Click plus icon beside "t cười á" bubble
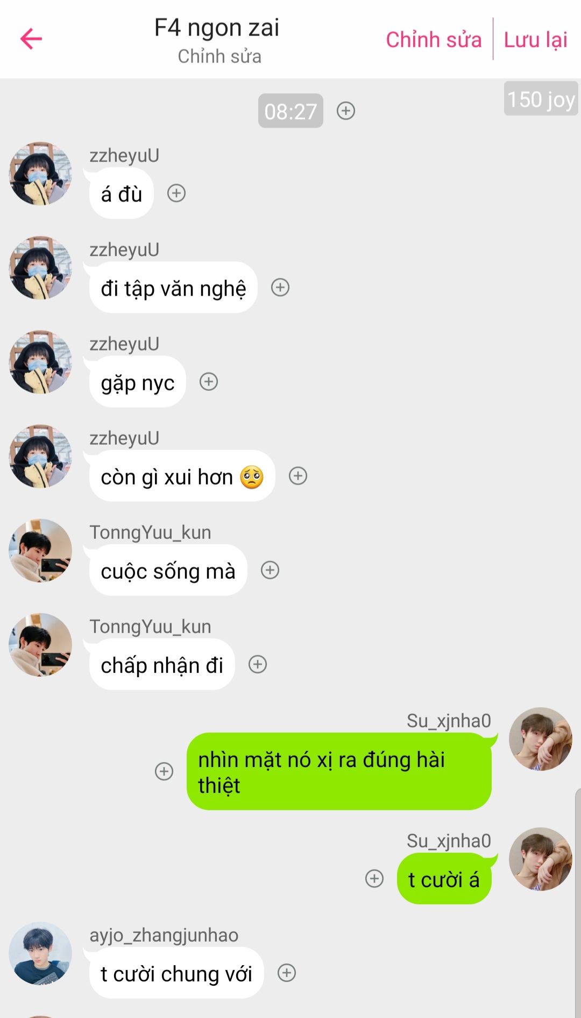581x1018 pixels. click(374, 879)
